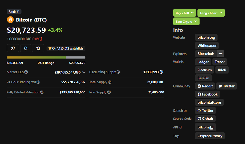Screen dimensions: 245x144
Task: Click the Market Cap help question icon
Action: pos(26,72)
